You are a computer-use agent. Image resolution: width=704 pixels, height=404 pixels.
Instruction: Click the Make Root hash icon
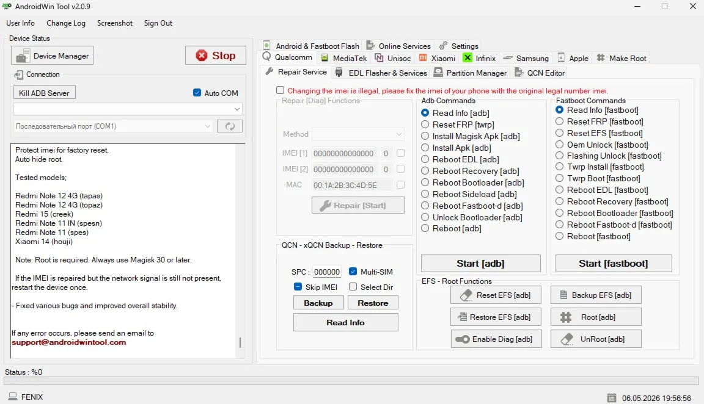(601, 58)
